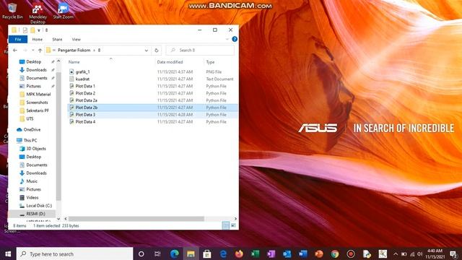This screenshot has width=462, height=260.
Task: Select This PC in navigation pane
Action: pyautogui.click(x=30, y=141)
